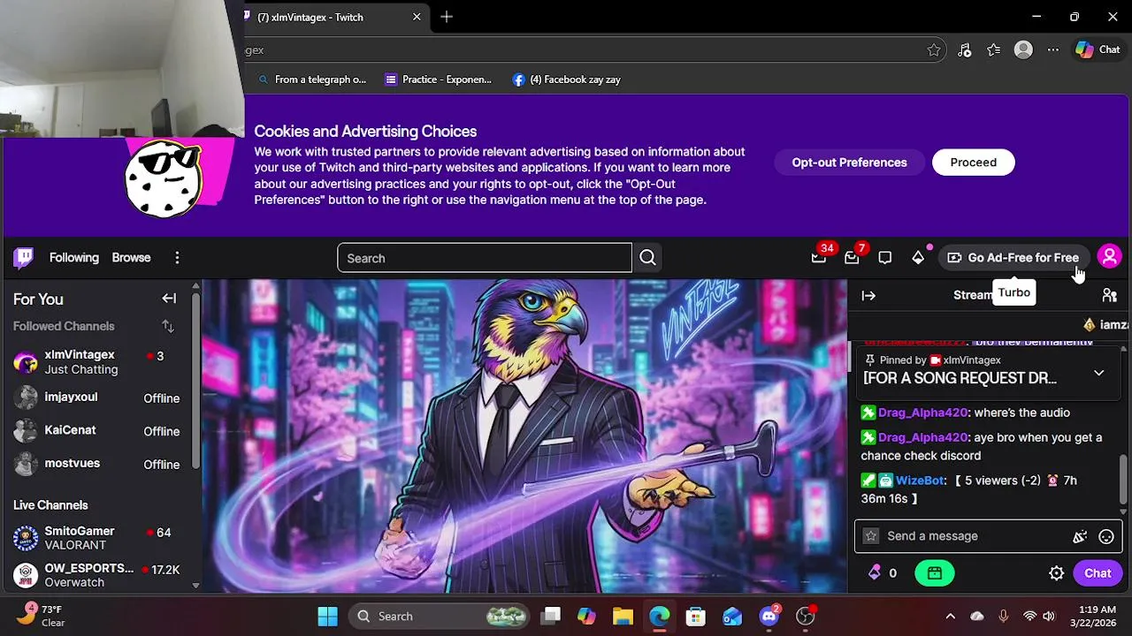Open the three-dot more menu on Twitch
1132x636 pixels.
point(177,258)
